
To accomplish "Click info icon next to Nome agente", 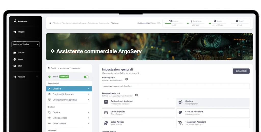I will (x=126, y=79).
